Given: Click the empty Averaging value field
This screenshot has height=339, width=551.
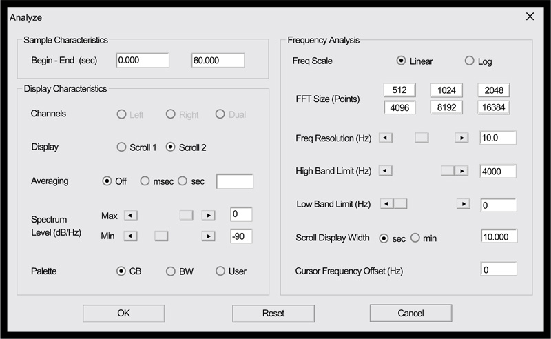Looking at the screenshot, I should 235,181.
